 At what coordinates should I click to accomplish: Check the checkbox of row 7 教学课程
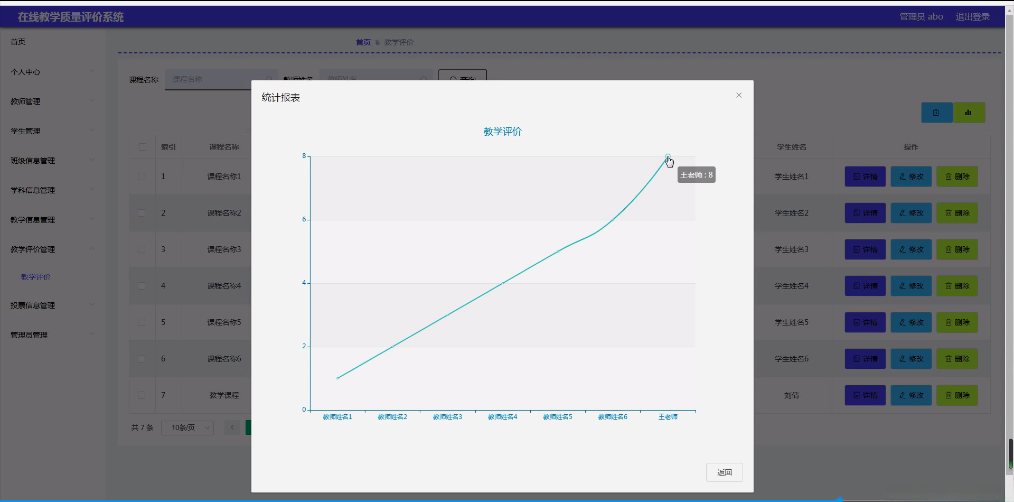(142, 395)
